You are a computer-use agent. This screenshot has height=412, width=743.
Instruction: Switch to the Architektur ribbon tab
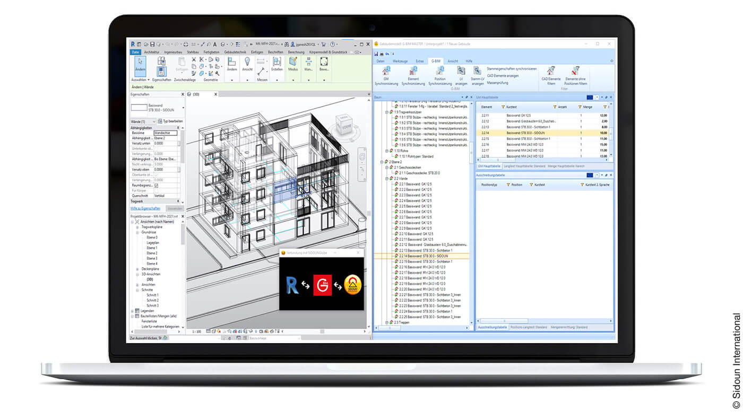point(152,52)
